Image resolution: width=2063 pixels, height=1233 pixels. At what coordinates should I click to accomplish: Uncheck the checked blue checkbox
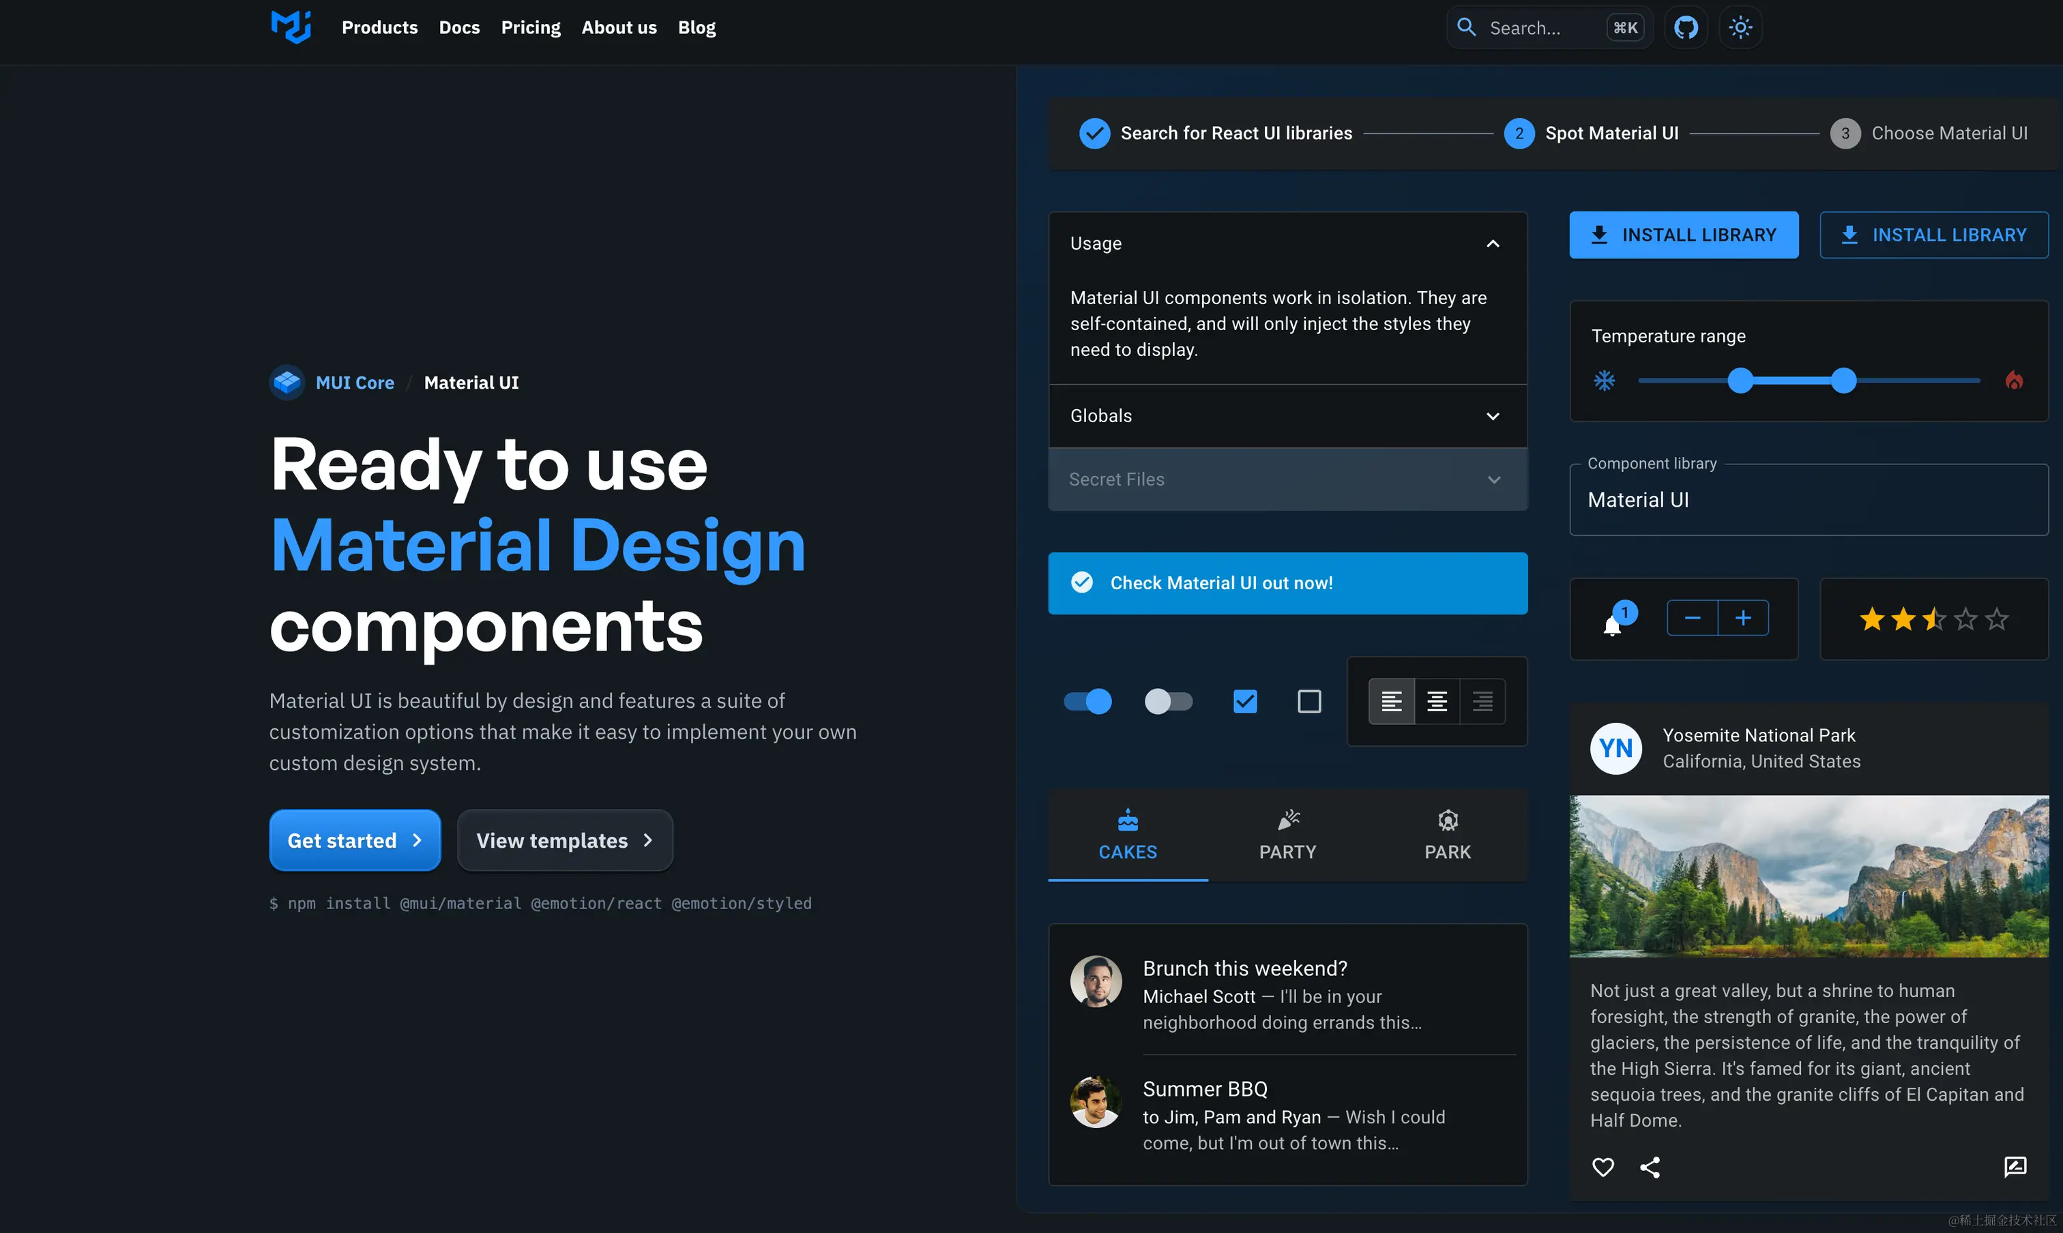click(x=1245, y=701)
